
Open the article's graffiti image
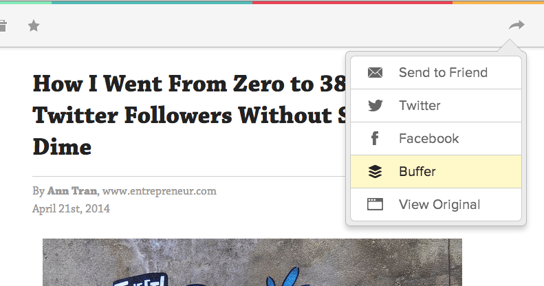(x=252, y=262)
